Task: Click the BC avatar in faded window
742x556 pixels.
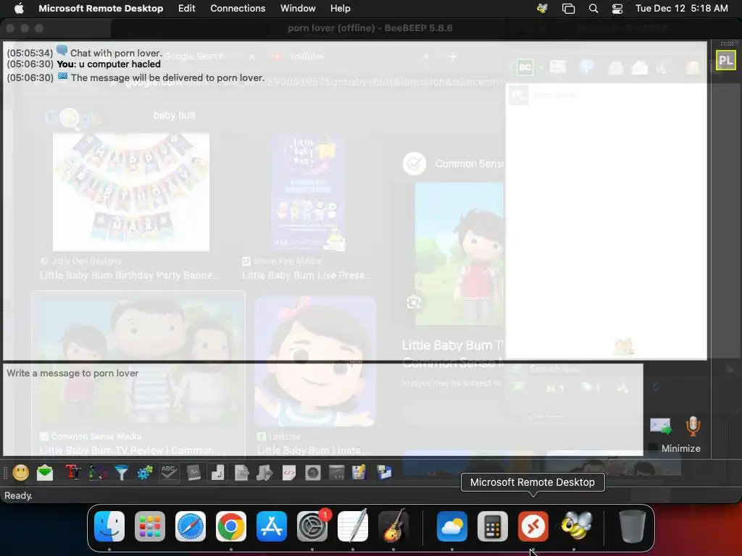Action: (525, 67)
